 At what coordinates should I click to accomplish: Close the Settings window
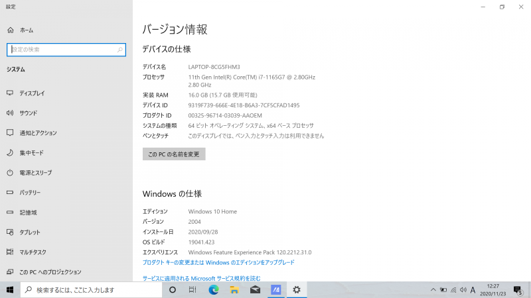[x=521, y=7]
